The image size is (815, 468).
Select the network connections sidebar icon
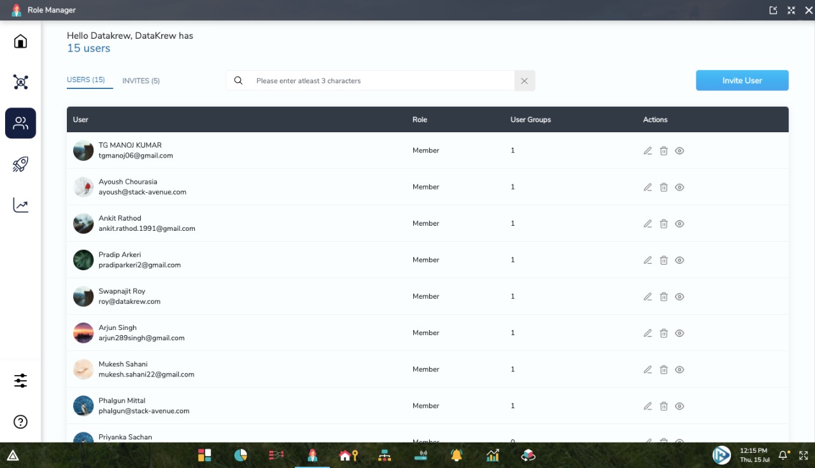click(20, 81)
